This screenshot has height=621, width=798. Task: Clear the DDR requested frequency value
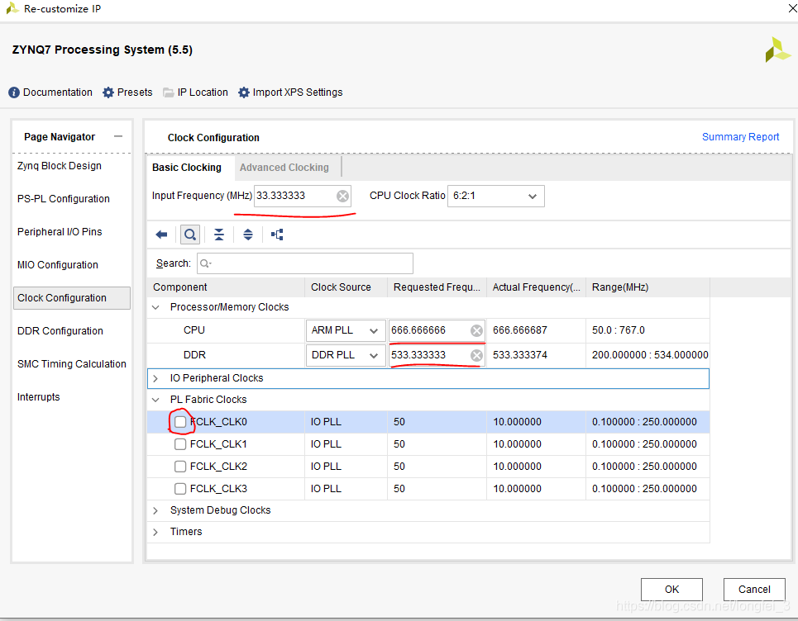tap(476, 355)
